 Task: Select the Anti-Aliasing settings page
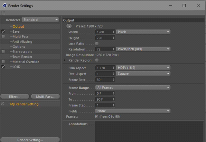[x=22, y=42]
